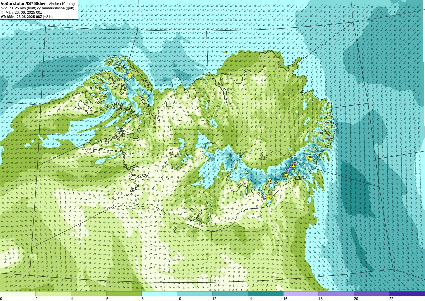Select the 'Vindur (10m) og' caption text

pos(61,3)
